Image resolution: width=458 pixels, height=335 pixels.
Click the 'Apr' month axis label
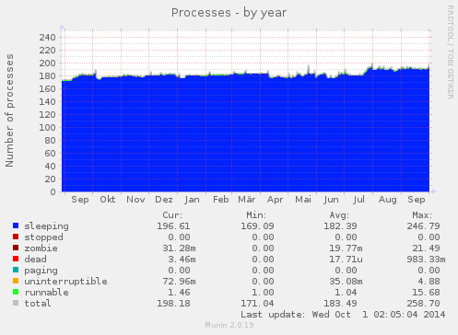click(x=275, y=200)
